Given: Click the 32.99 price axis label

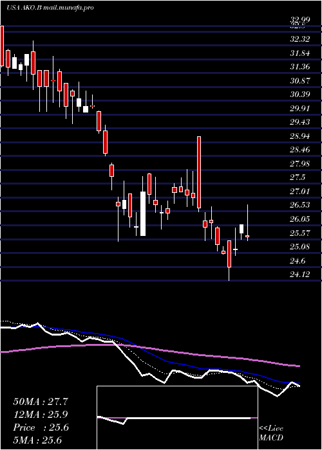Looking at the screenshot, I should [300, 19].
